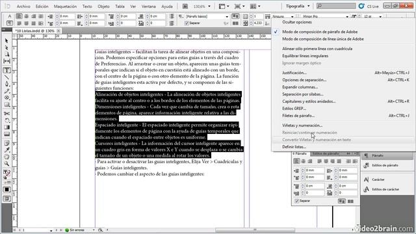Select the Eyedropper tool

pyautogui.click(x=6, y=150)
